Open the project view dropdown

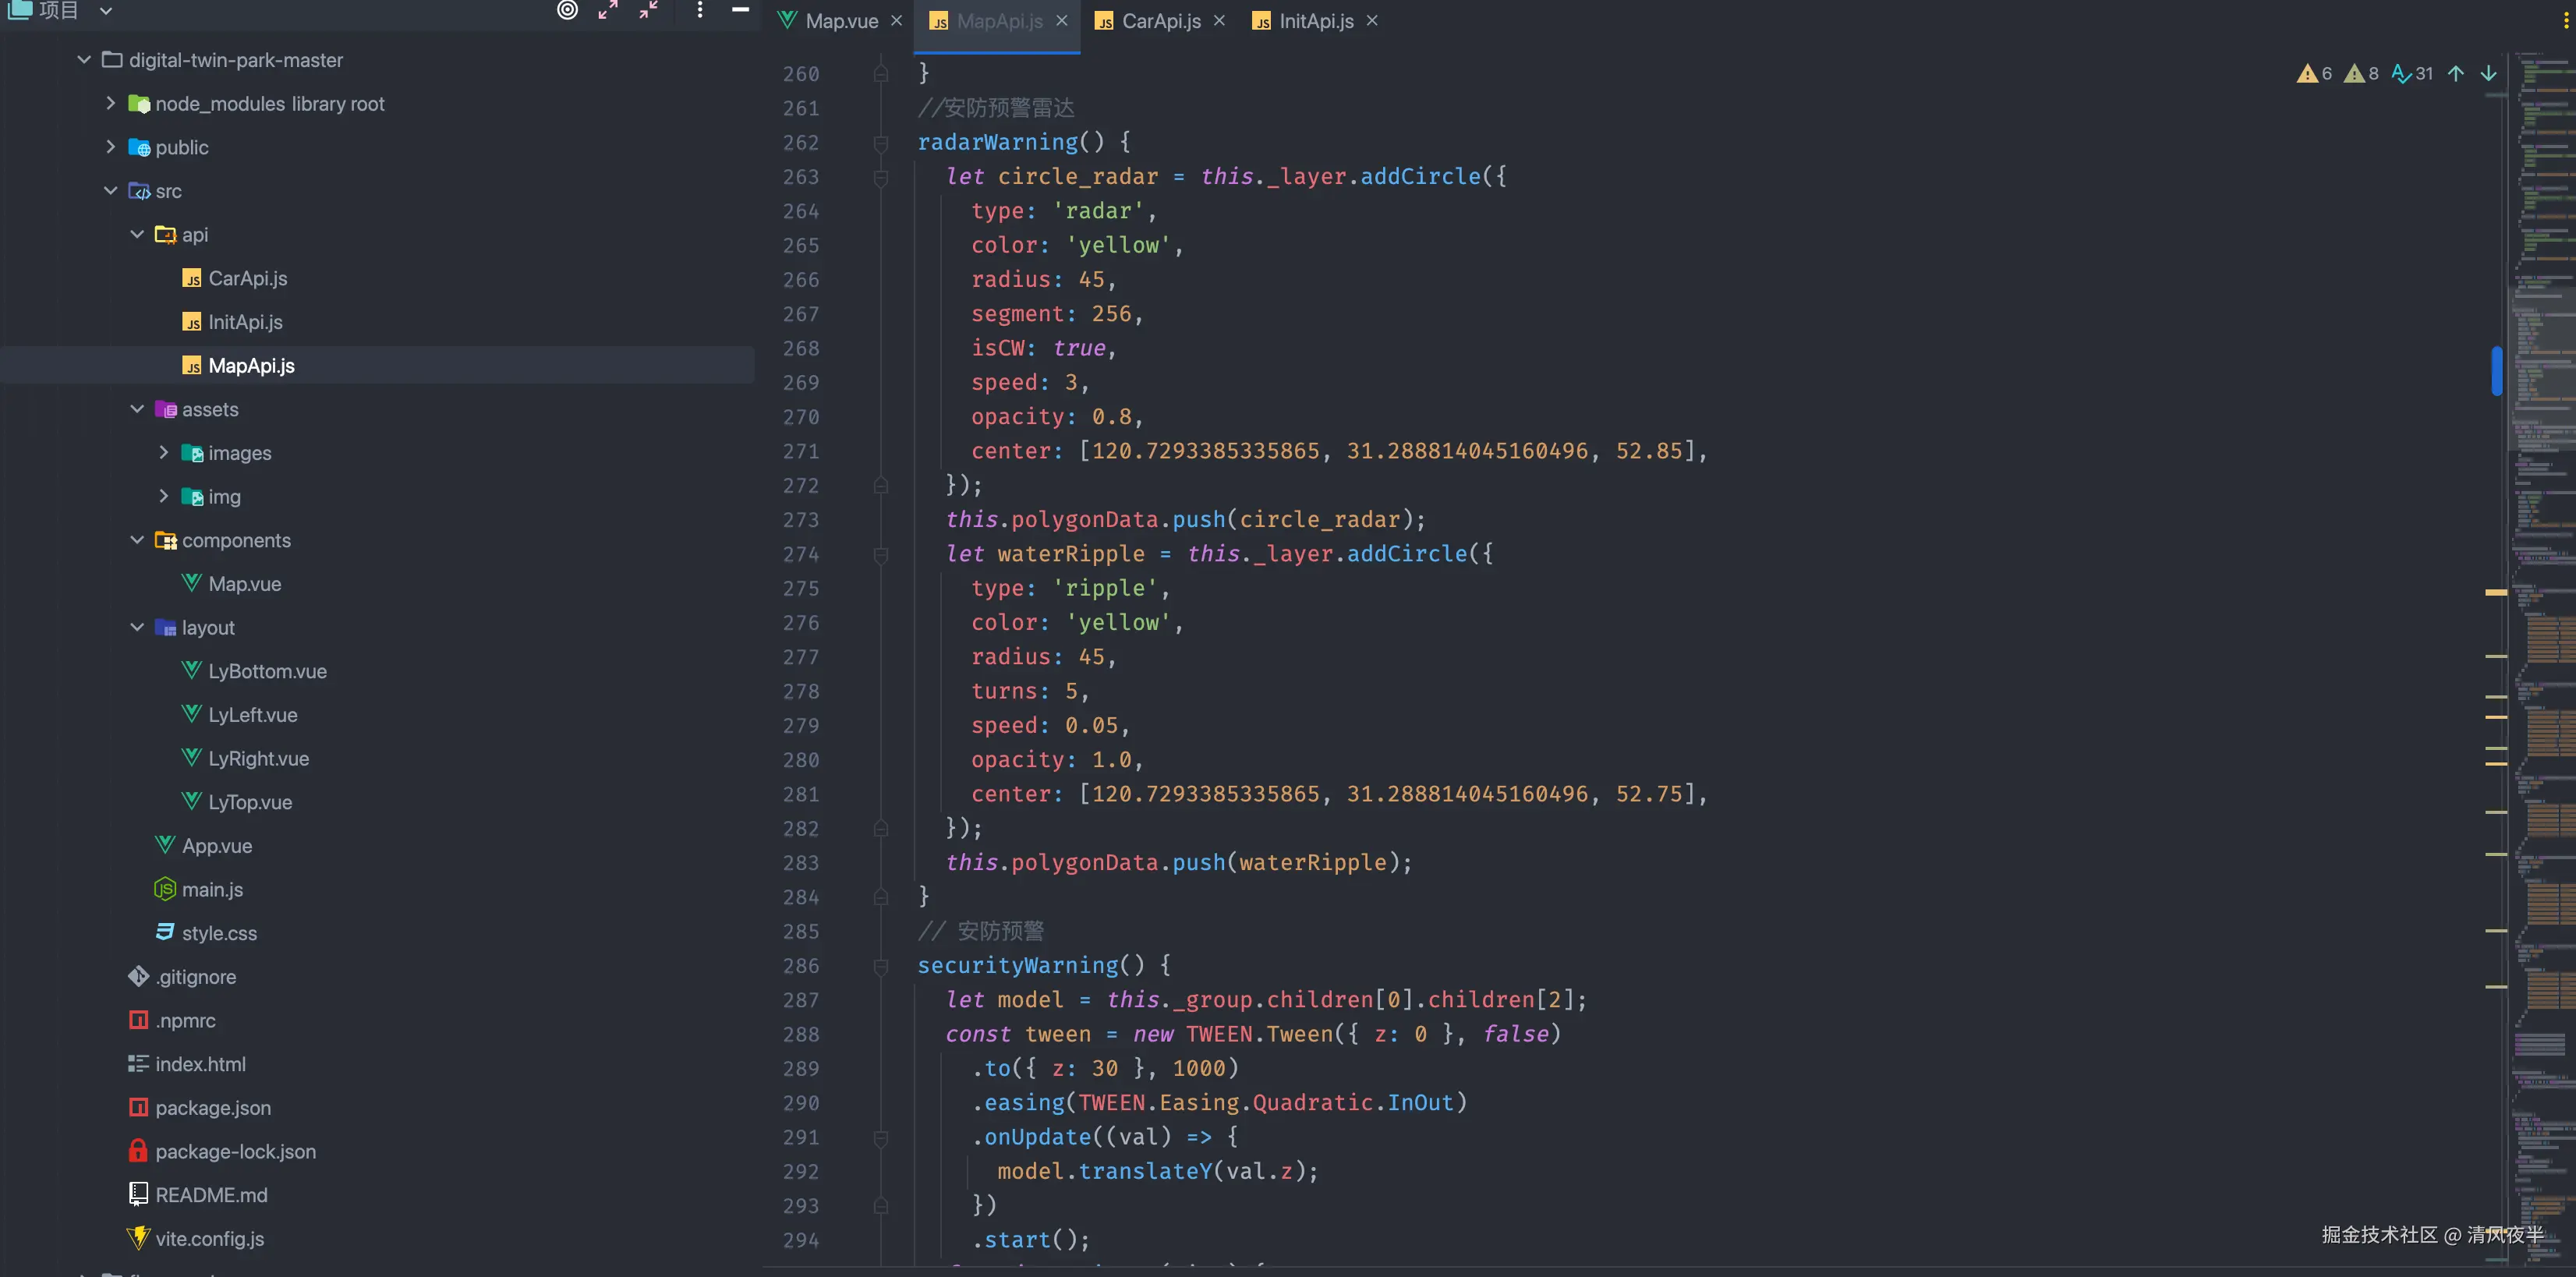(x=106, y=11)
